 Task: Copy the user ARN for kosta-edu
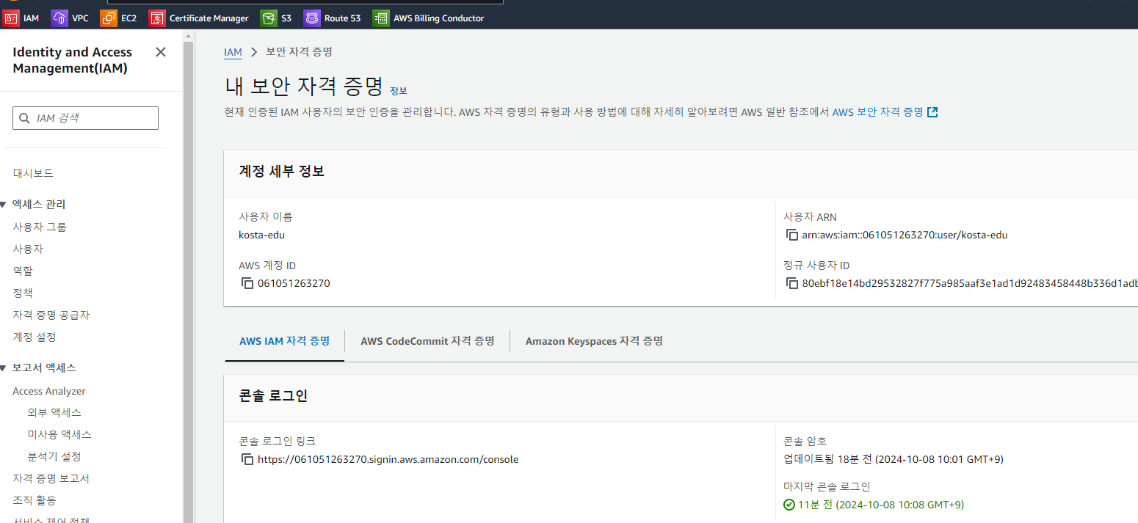[792, 235]
